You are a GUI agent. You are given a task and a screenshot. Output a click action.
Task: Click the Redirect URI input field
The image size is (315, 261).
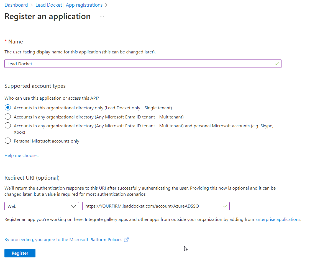pos(156,206)
